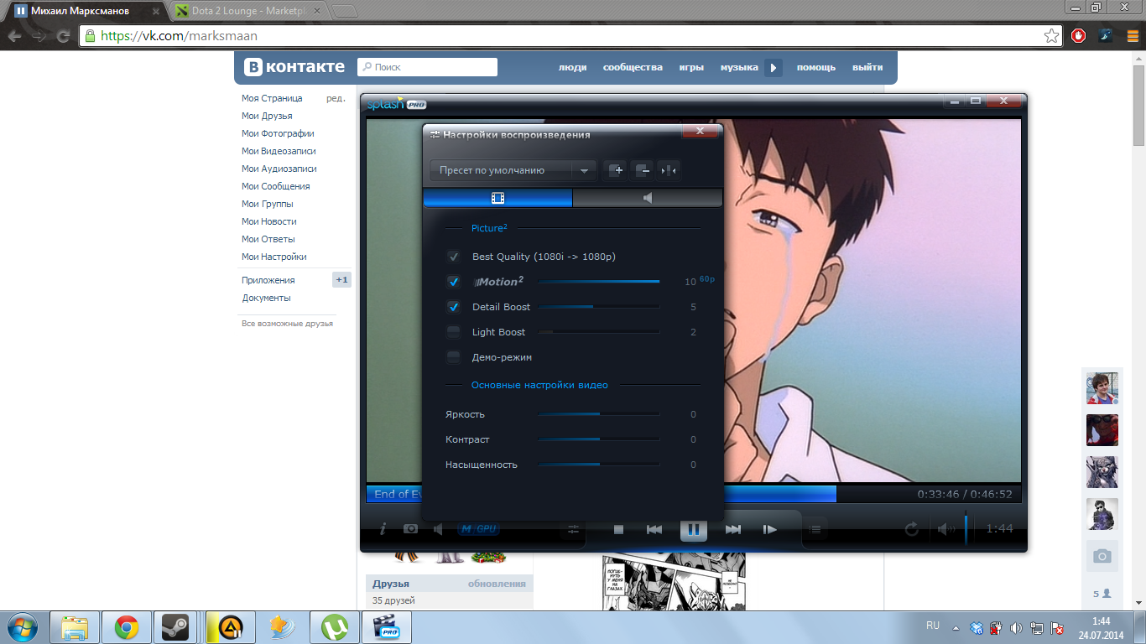Compare preset with split view icon

pyautogui.click(x=669, y=170)
